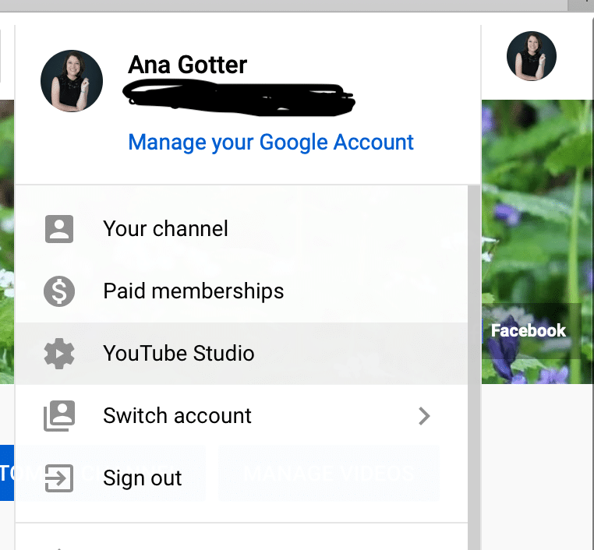Open YouTube Studio from the account menu
This screenshot has height=550, width=594.
point(179,354)
